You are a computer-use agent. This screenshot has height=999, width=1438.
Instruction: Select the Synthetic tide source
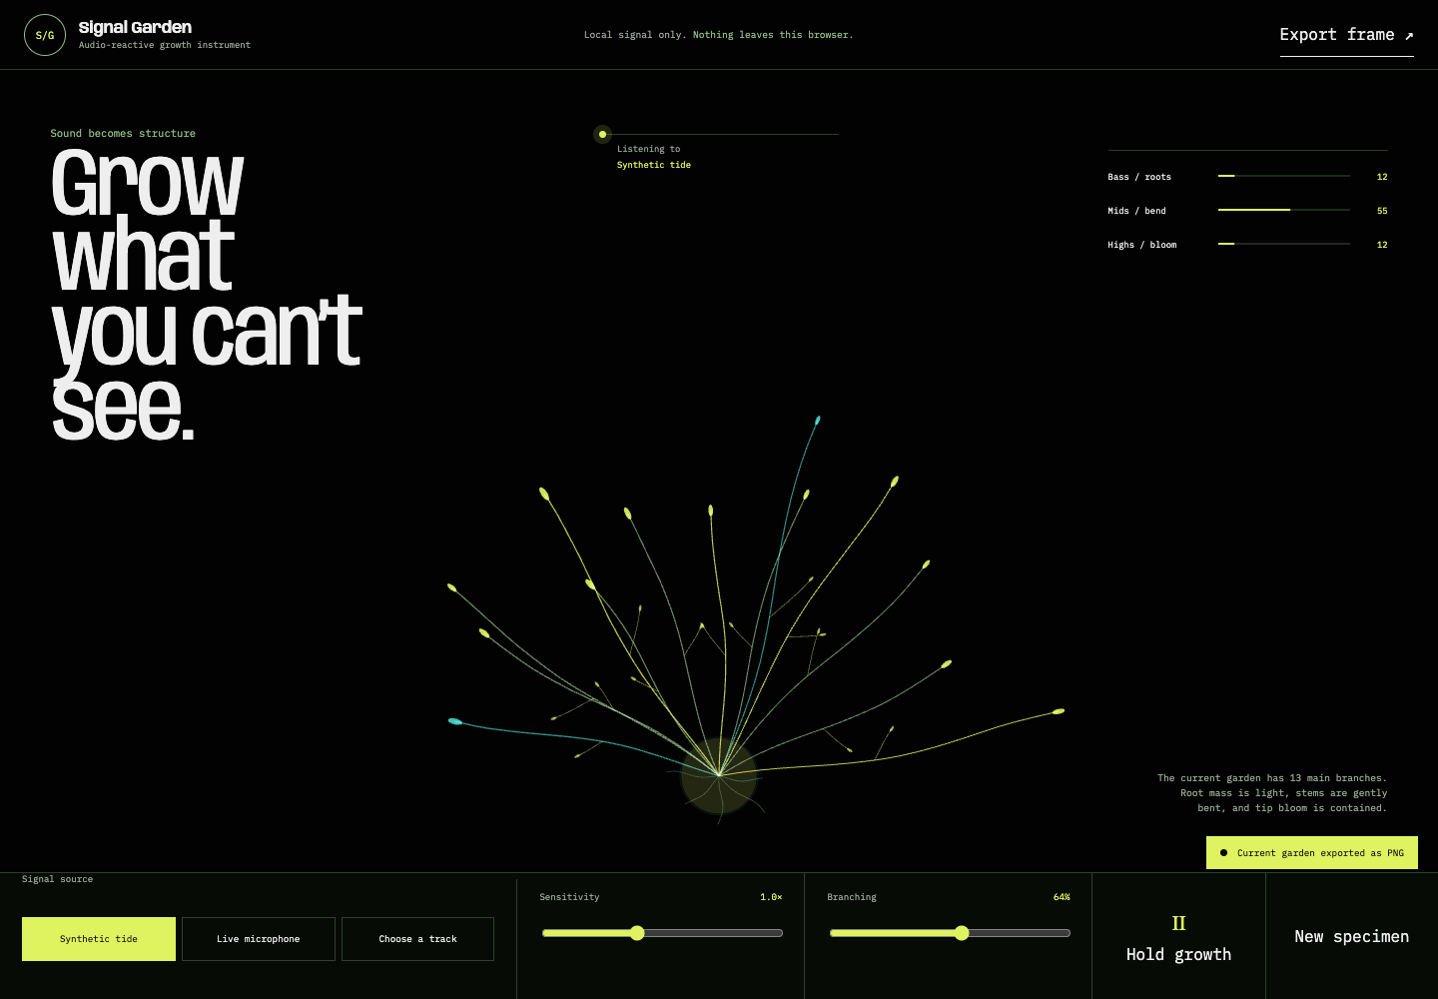click(99, 939)
